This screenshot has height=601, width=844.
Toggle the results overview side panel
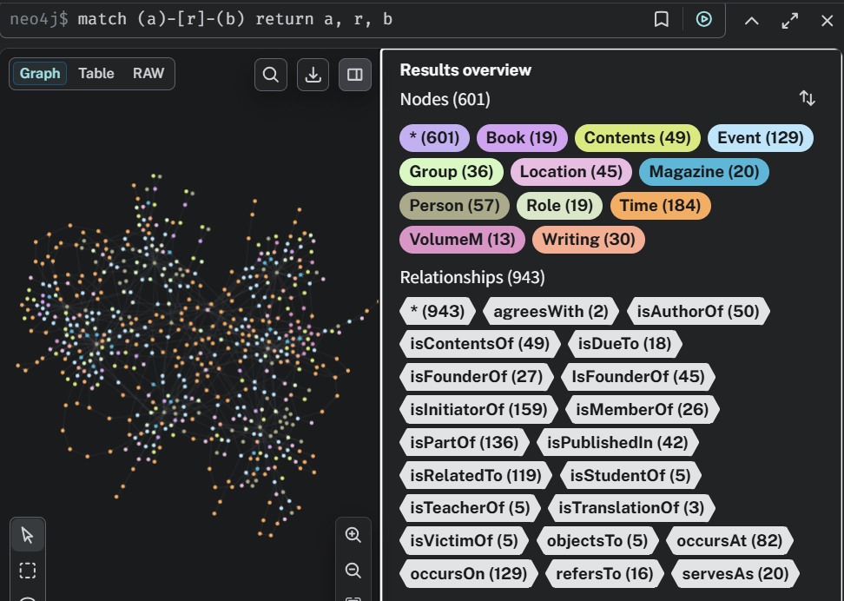(354, 75)
